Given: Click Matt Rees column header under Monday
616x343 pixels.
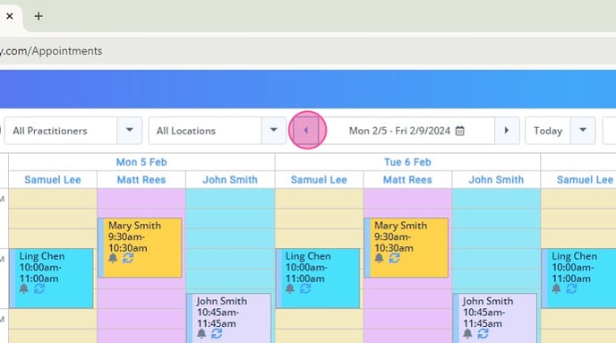Looking at the screenshot, I should [141, 179].
